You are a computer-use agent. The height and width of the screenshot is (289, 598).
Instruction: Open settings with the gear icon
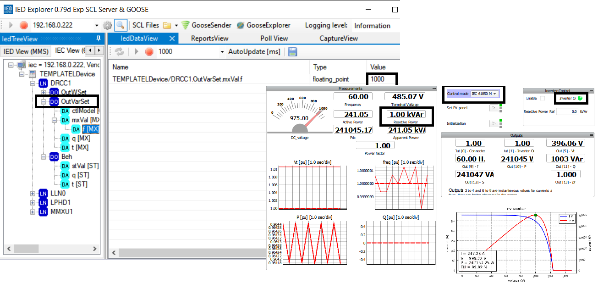click(107, 25)
